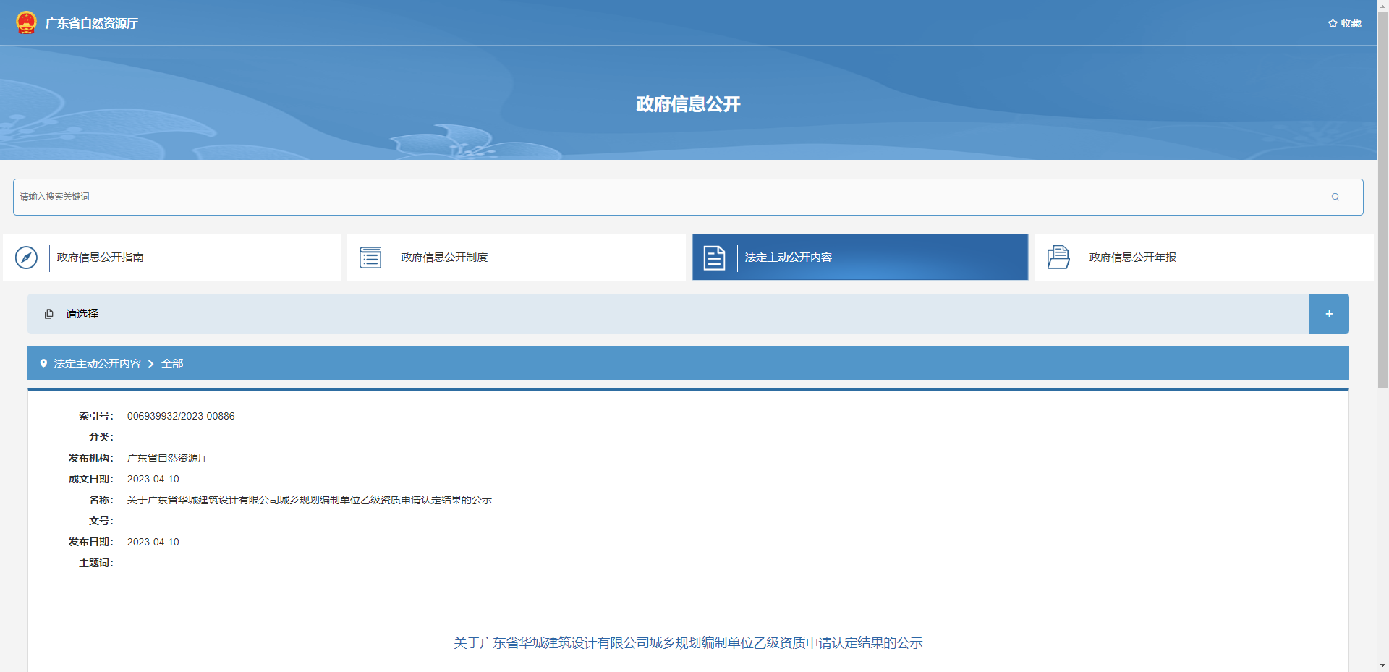Open the 华城建筑设计 公示 article link
This screenshot has width=1389, height=672.
pyautogui.click(x=688, y=642)
